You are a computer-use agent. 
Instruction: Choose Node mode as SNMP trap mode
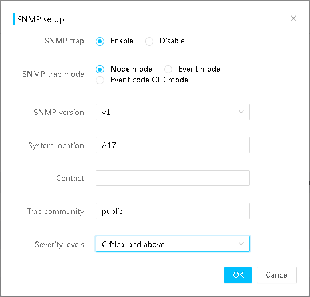(x=100, y=69)
